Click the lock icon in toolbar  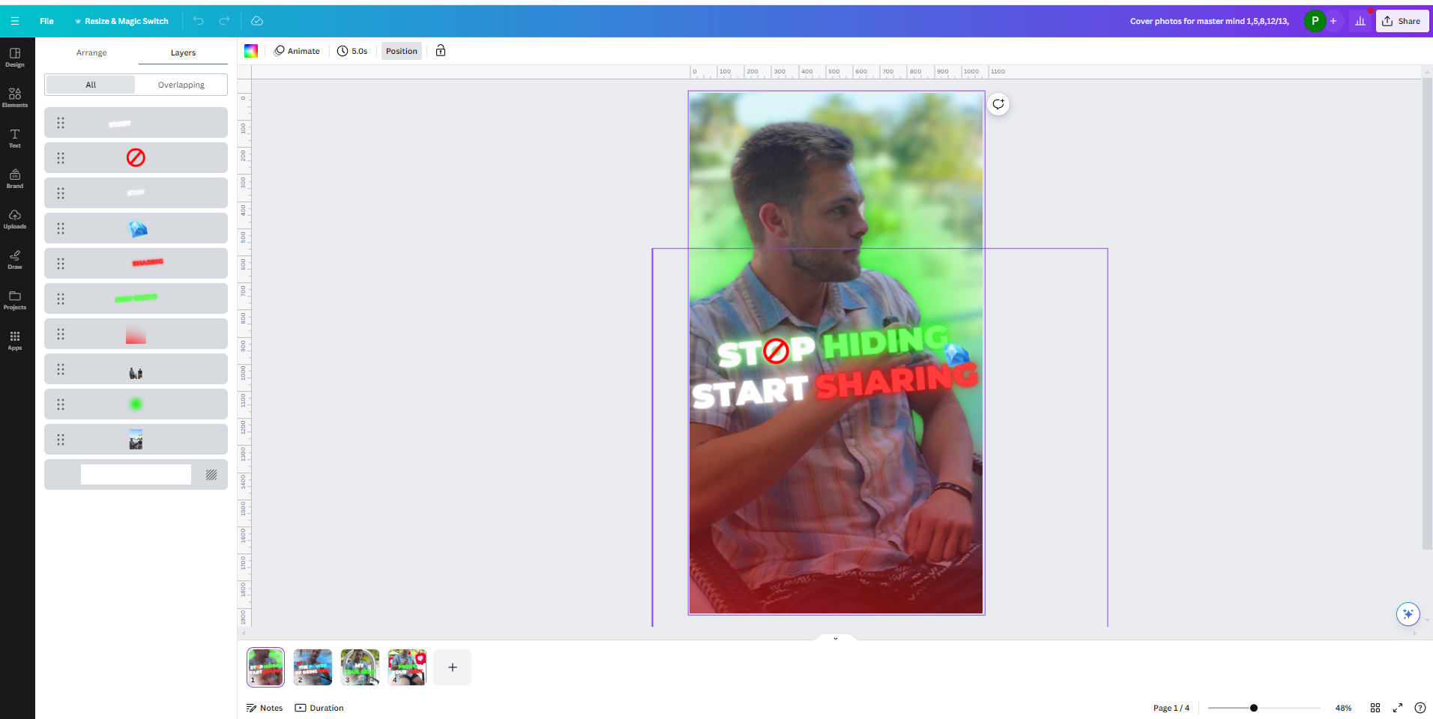point(441,51)
